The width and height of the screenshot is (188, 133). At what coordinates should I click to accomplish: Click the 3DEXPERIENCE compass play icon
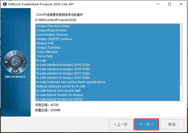click(x=16, y=62)
